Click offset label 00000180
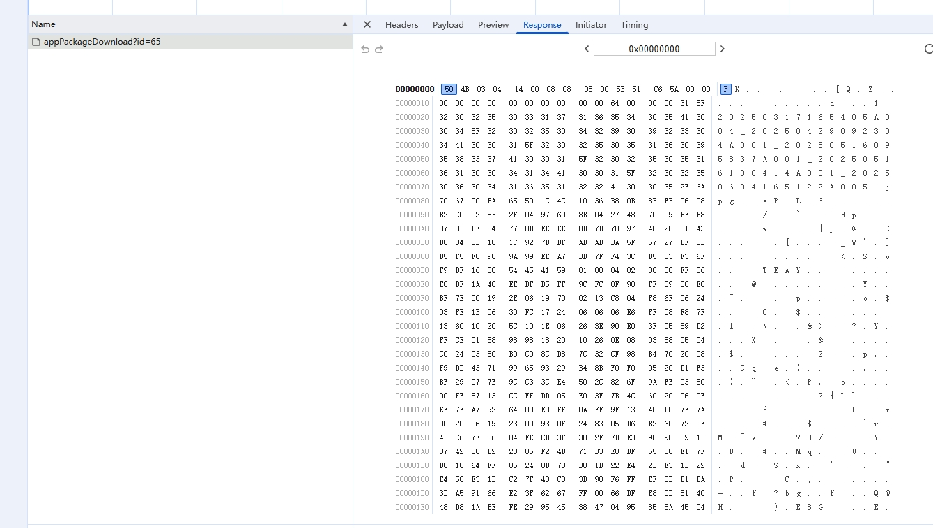 pos(412,424)
